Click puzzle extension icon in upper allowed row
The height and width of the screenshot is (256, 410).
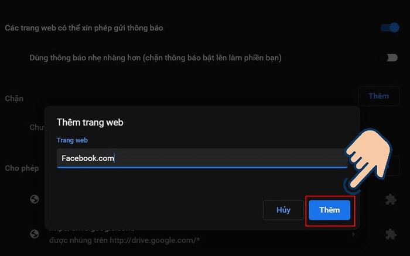point(391,199)
